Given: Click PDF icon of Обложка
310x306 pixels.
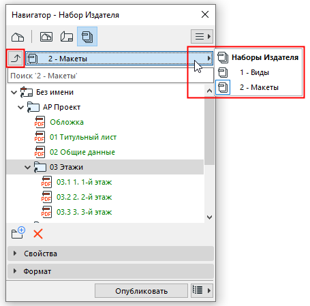Looking at the screenshot, I should coord(40,122).
